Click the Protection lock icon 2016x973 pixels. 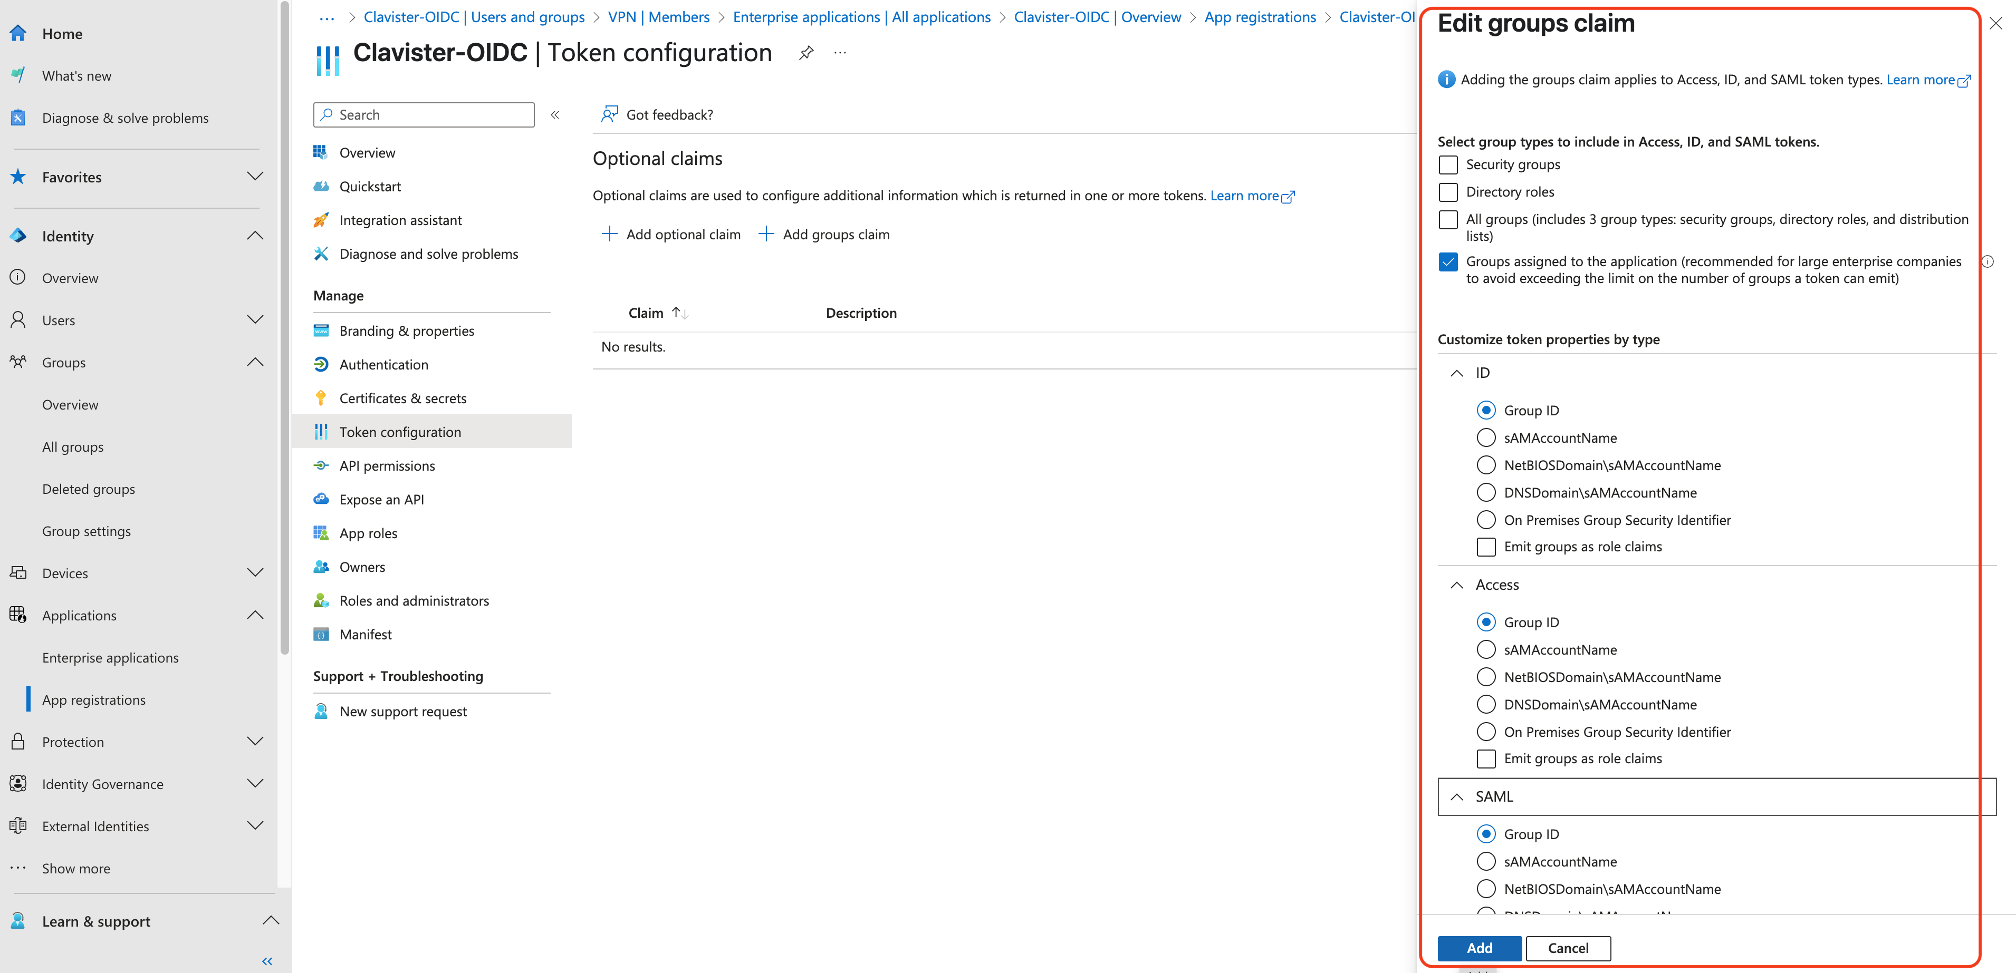pyautogui.click(x=18, y=742)
